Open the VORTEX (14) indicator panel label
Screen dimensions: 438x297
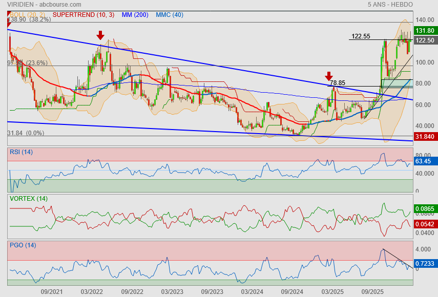[x=29, y=198]
